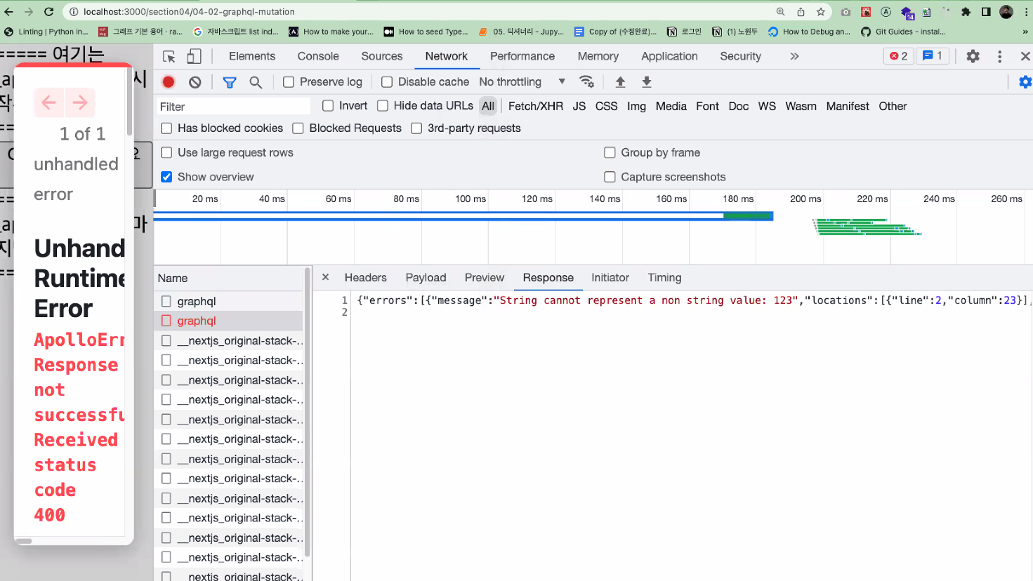
Task: Filter requests by JS type
Action: pyautogui.click(x=579, y=106)
